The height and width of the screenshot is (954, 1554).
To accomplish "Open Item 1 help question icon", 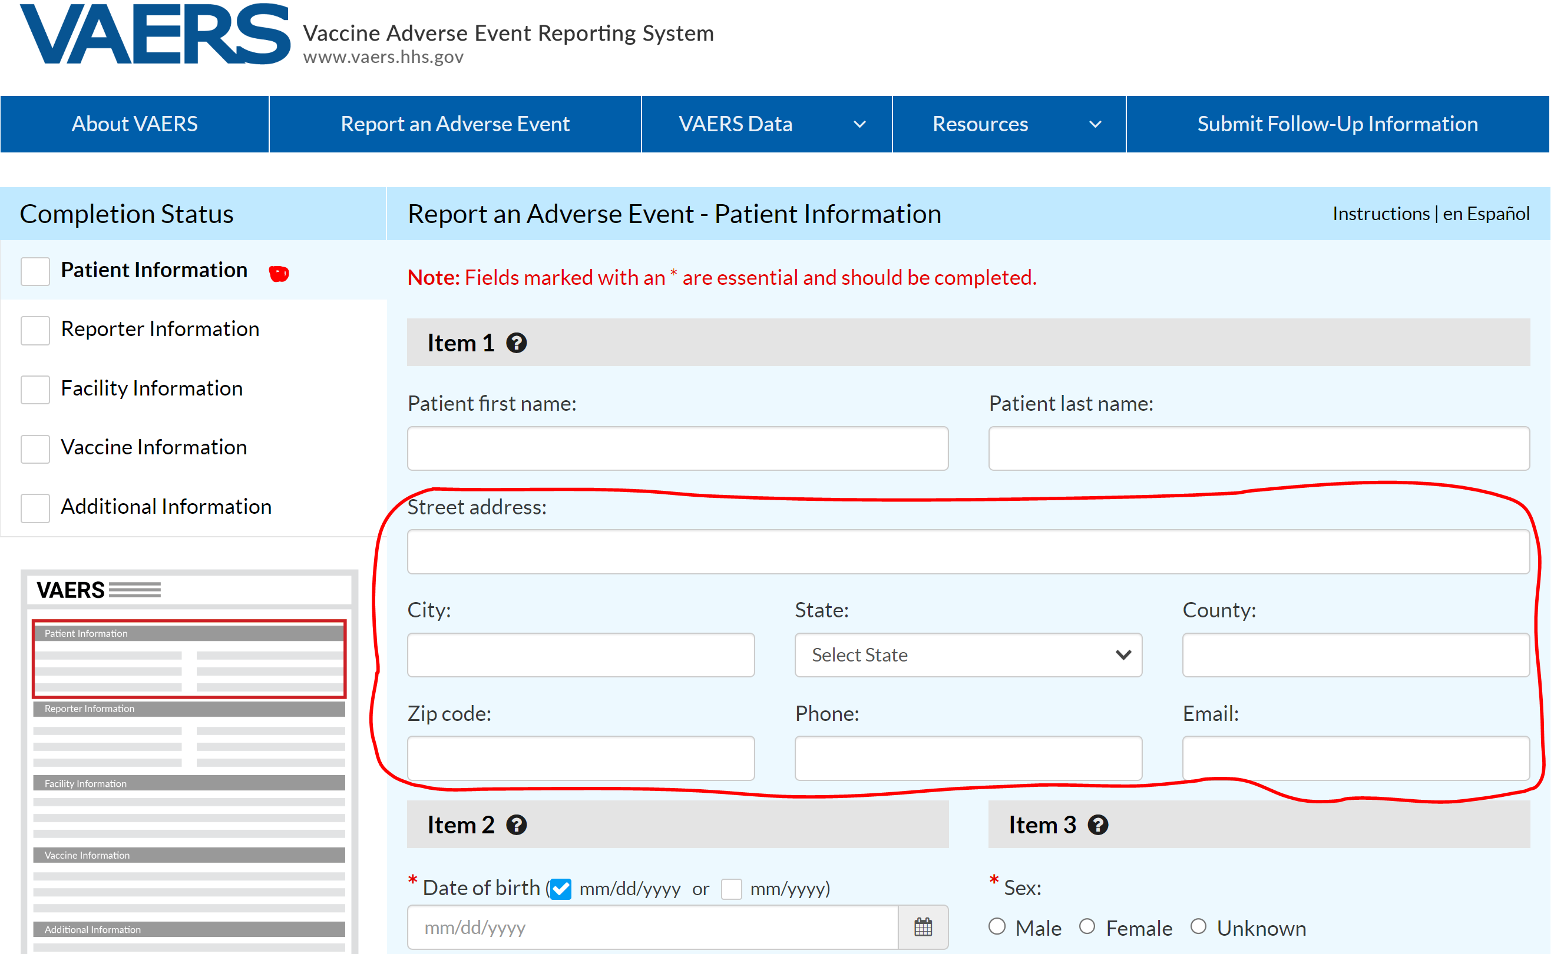I will coord(517,343).
